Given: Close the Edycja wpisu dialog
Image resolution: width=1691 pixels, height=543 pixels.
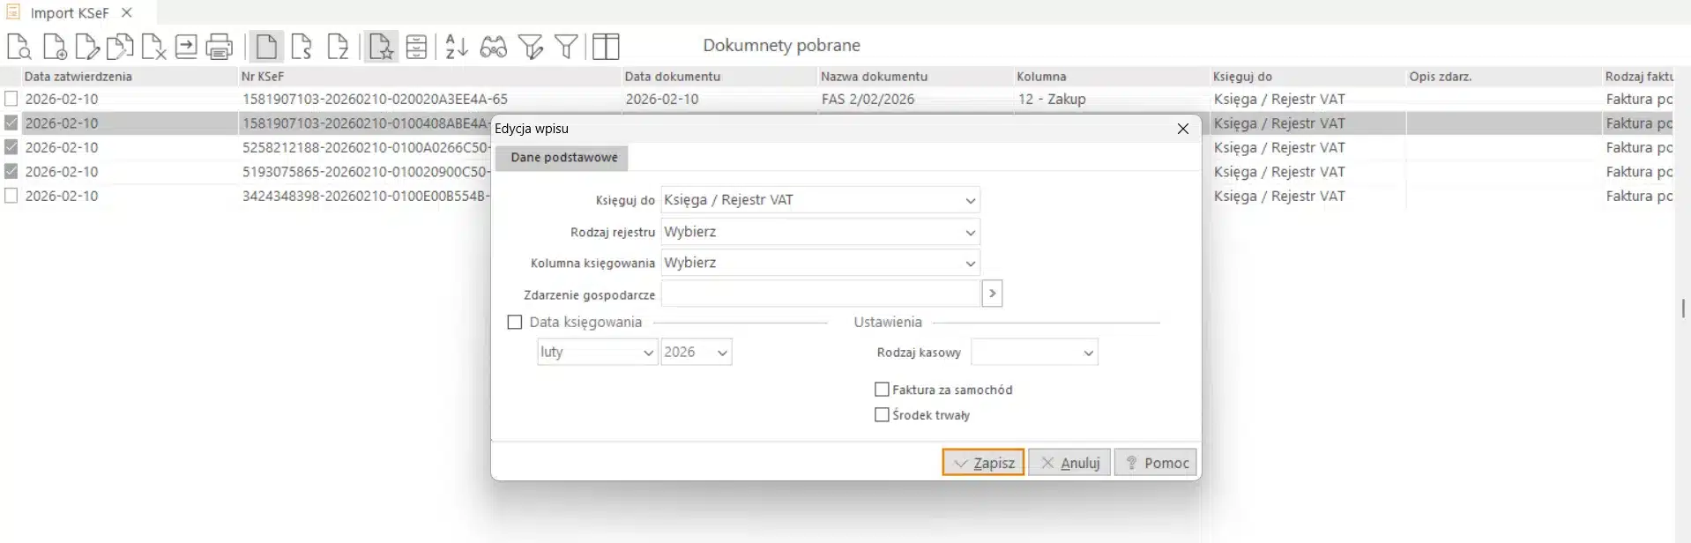Looking at the screenshot, I should click(x=1183, y=129).
